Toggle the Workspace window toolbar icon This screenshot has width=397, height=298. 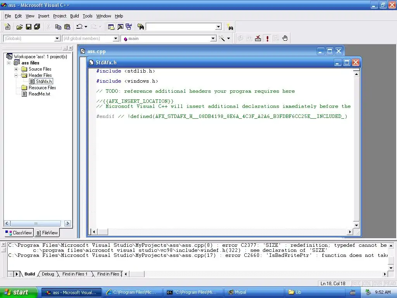point(111,27)
